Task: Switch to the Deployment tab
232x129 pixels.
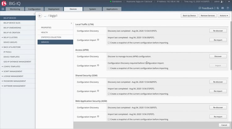Action: pos(54,9)
